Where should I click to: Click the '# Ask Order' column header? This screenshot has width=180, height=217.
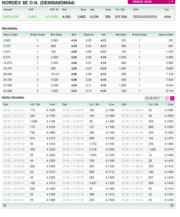pos(139,34)
